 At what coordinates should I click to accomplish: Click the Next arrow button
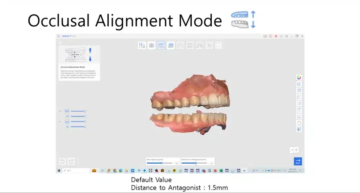coord(298,161)
